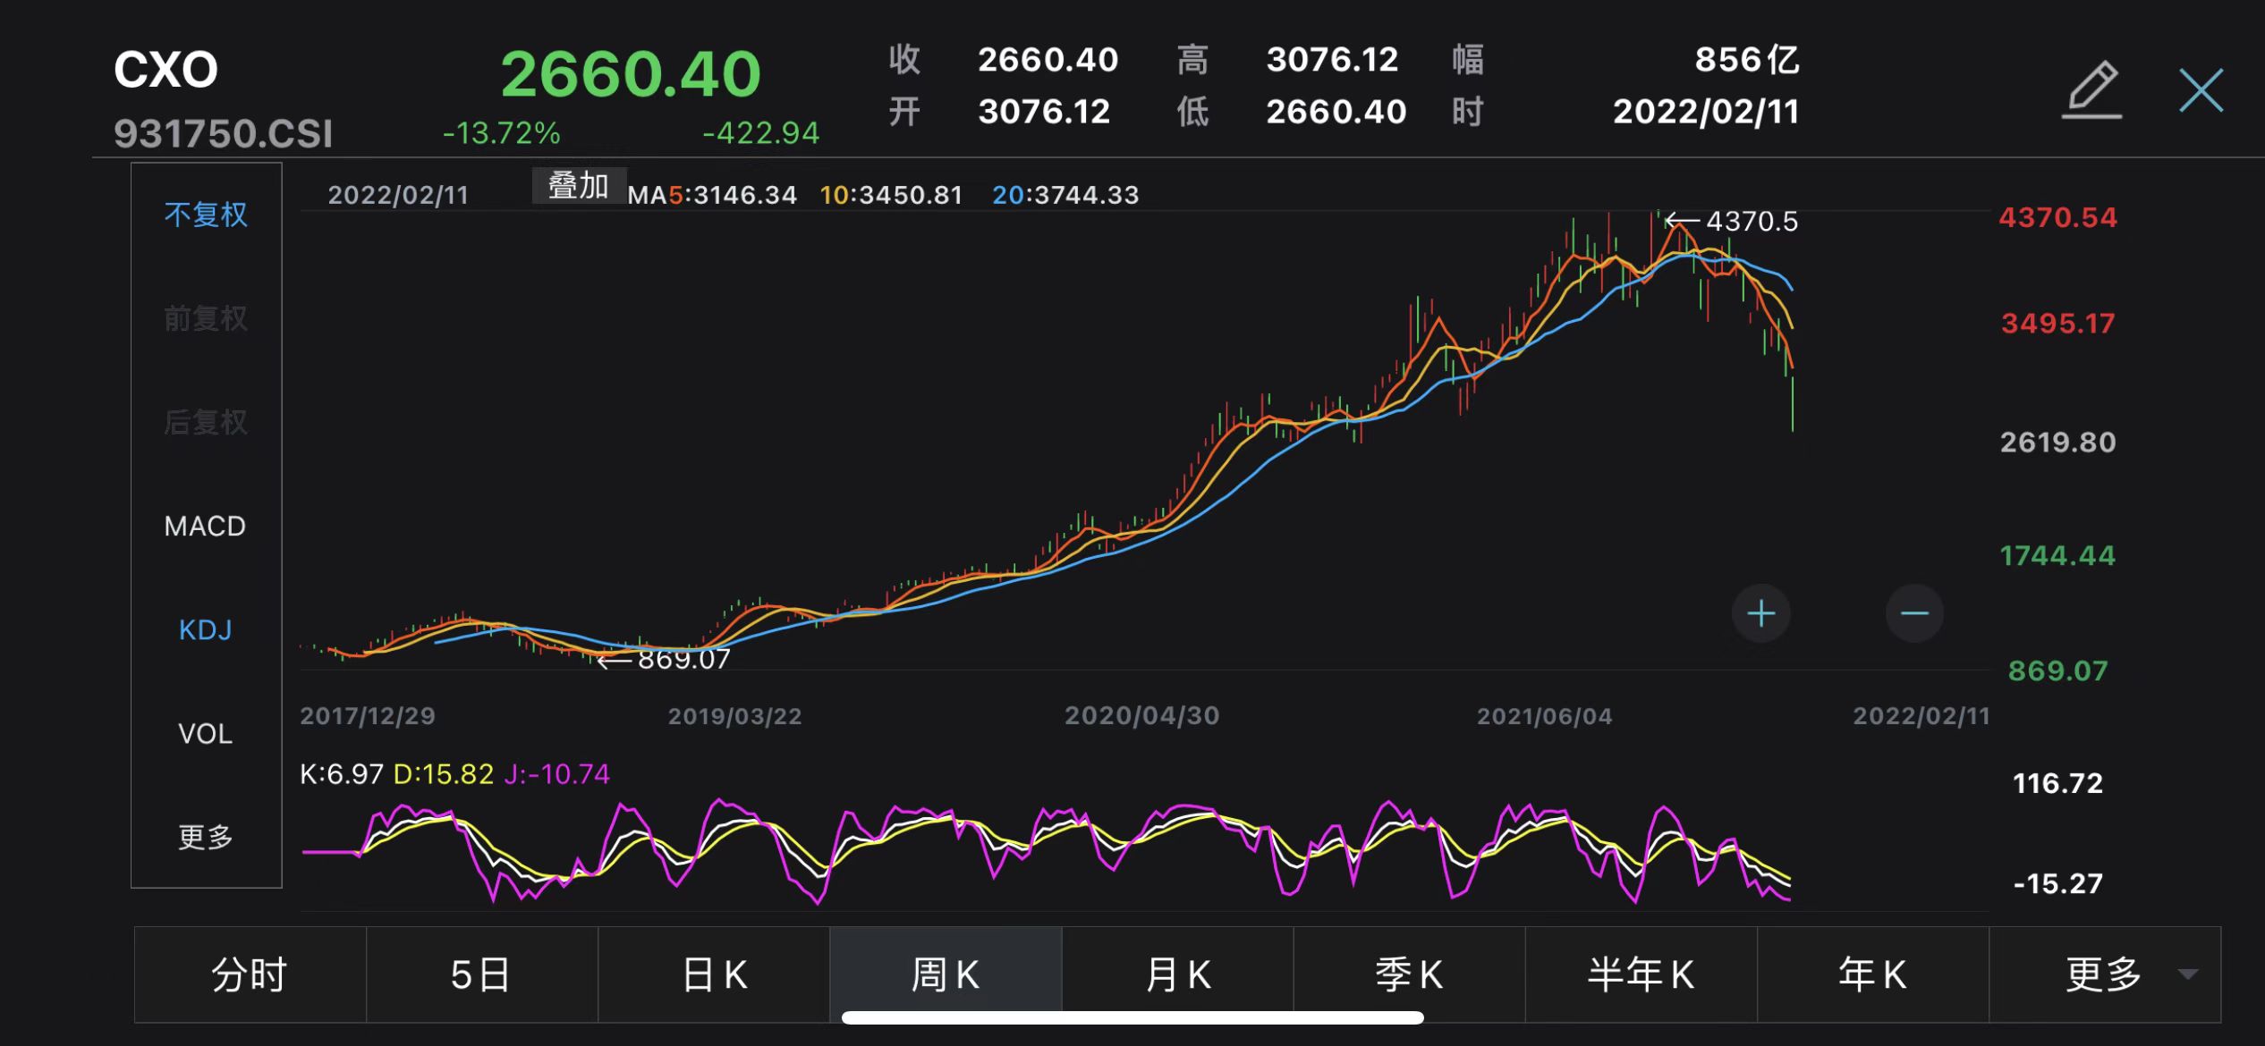
Task: Select the MACD indicator in sidebar
Action: click(205, 526)
